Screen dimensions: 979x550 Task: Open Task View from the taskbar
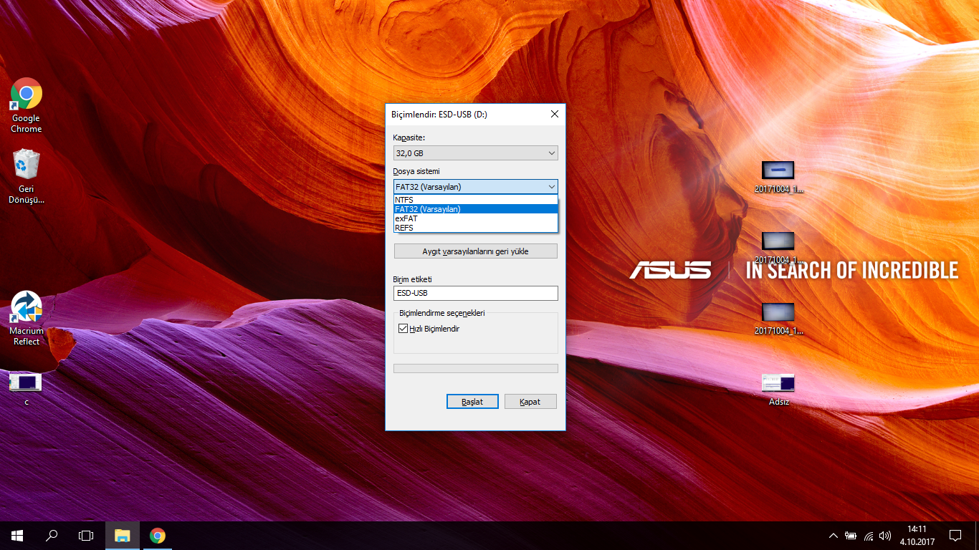click(86, 535)
